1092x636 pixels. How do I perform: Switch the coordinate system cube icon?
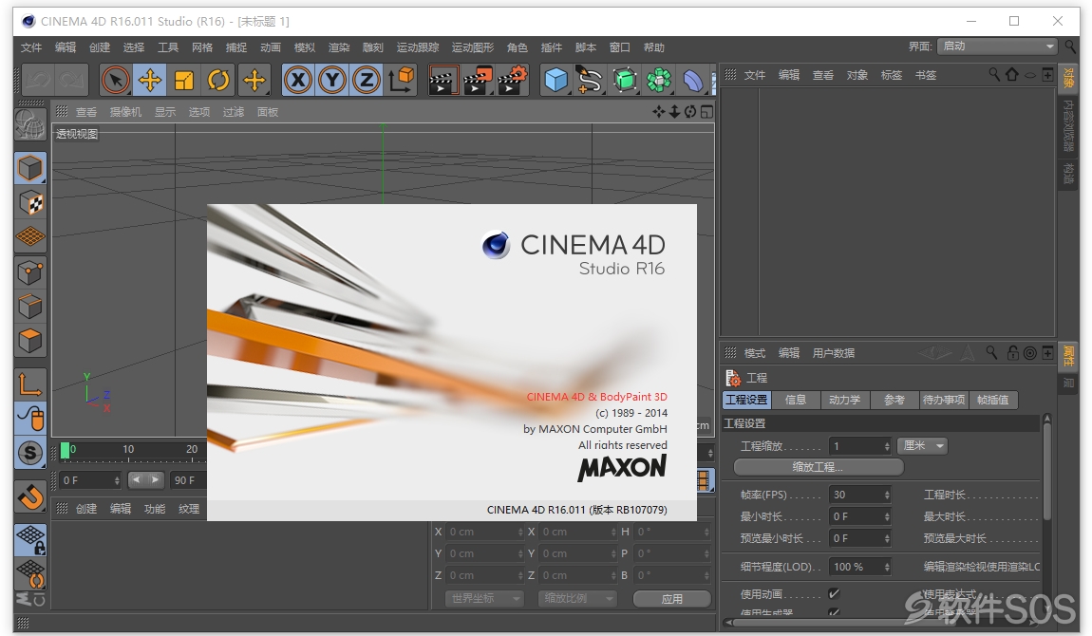click(401, 80)
